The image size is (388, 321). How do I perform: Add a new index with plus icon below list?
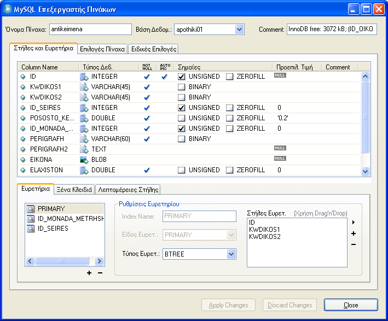click(89, 273)
